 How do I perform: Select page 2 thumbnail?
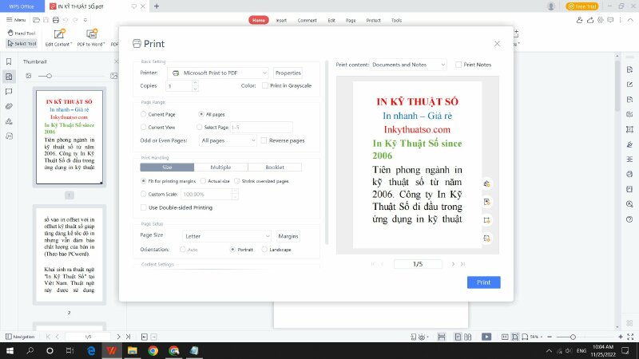tap(69, 254)
